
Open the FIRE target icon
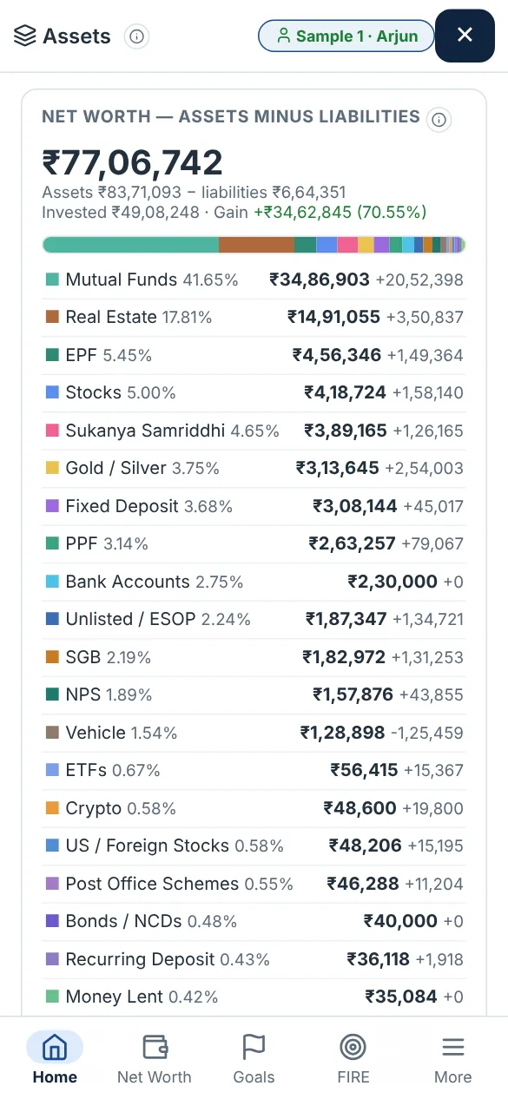353,1047
